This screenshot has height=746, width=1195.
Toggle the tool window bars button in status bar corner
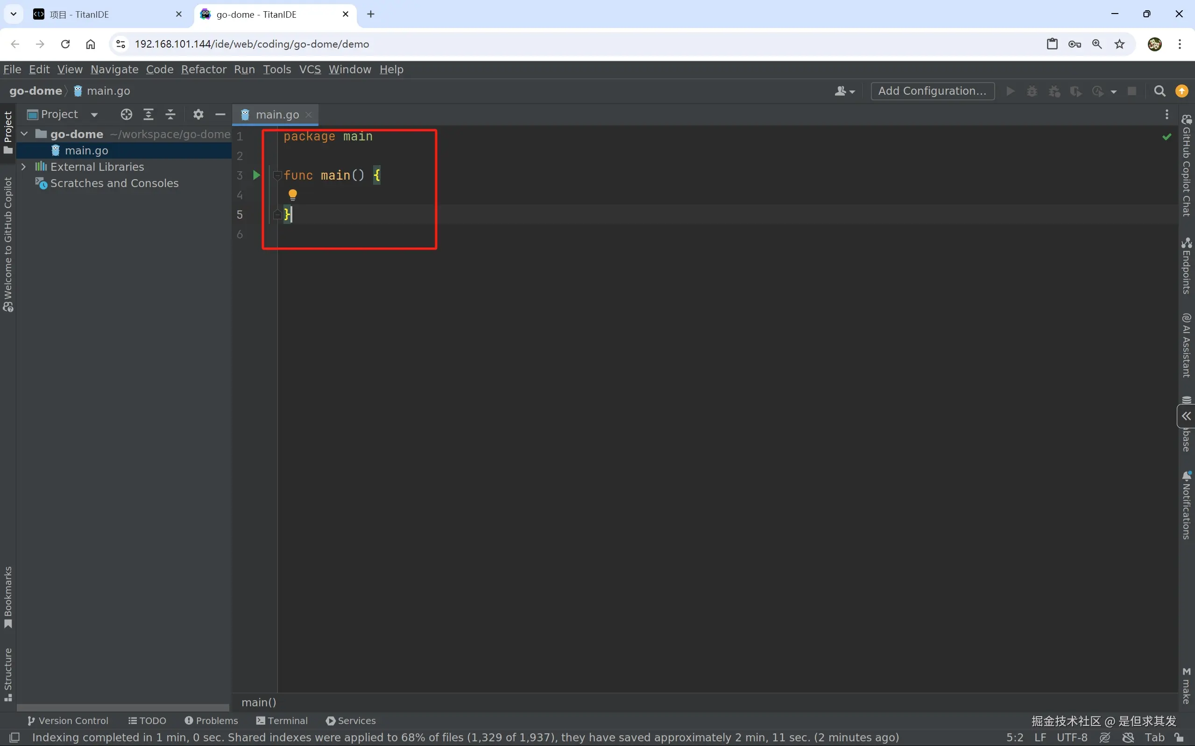pyautogui.click(x=14, y=738)
